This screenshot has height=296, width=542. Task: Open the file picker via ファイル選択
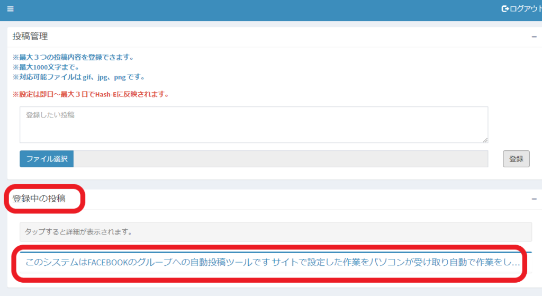[x=47, y=159]
